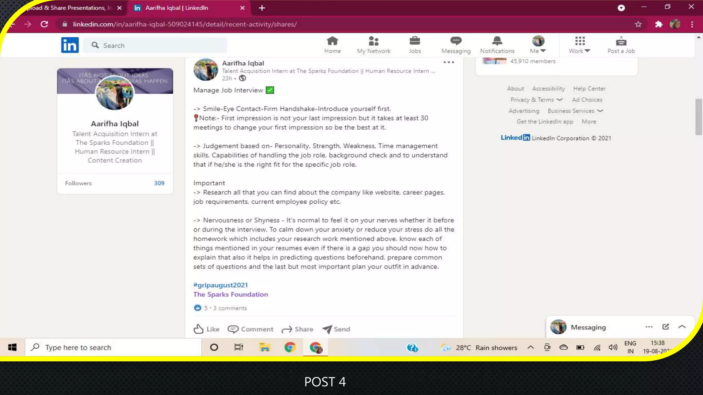Image resolution: width=703 pixels, height=395 pixels.
Task: Open Chrome from Windows taskbar
Action: pyautogui.click(x=290, y=347)
